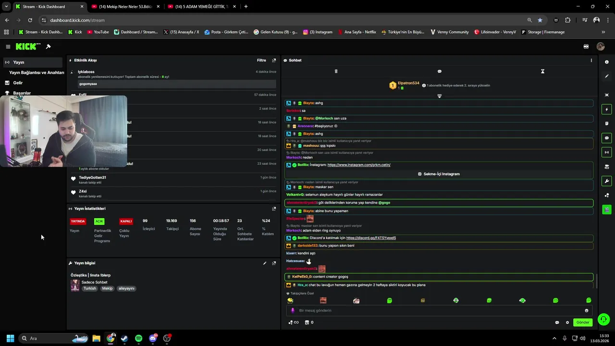The width and height of the screenshot is (615, 346).
Task: Toggle the wrench widget in right sidebar
Action: click(x=606, y=181)
